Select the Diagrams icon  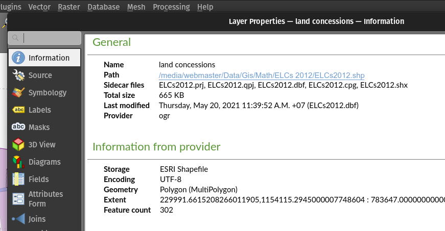[x=18, y=162]
